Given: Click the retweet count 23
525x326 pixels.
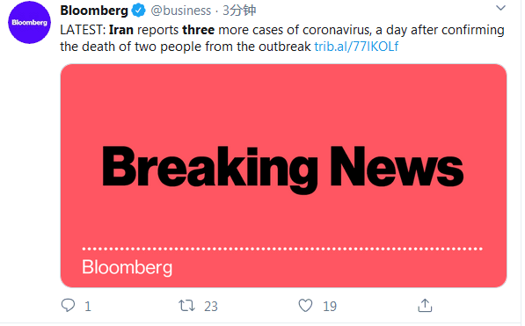Looking at the screenshot, I should [211, 307].
